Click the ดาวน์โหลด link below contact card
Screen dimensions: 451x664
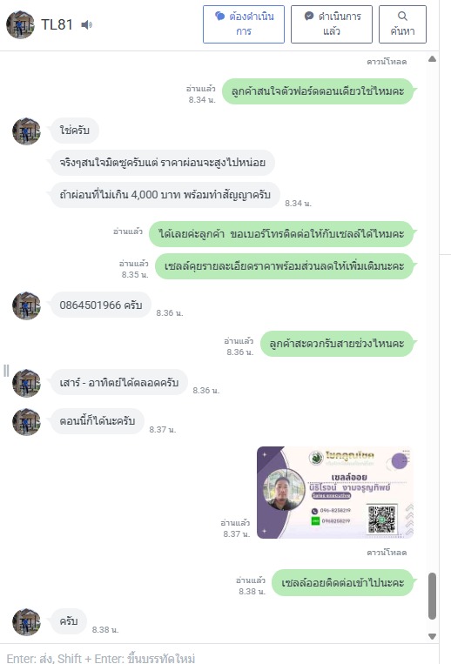pyautogui.click(x=387, y=553)
